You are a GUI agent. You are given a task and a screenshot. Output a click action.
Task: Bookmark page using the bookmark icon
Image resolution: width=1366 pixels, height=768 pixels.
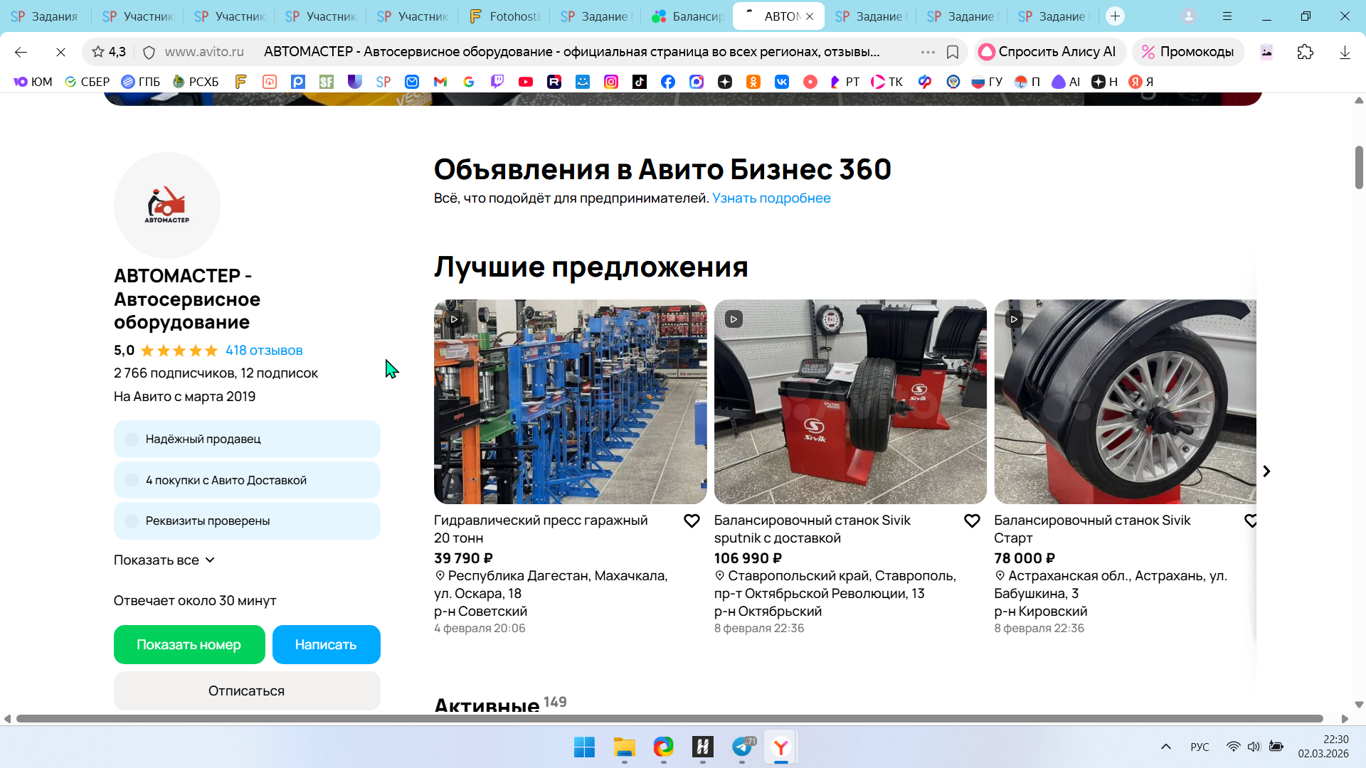[x=953, y=52]
